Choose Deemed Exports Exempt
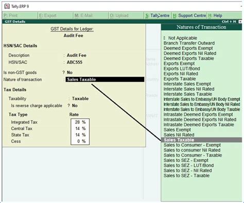Screen dimensions: 244x203 click(188, 48)
